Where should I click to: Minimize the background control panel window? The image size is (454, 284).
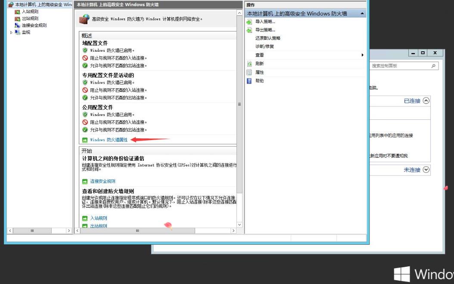pos(413,53)
